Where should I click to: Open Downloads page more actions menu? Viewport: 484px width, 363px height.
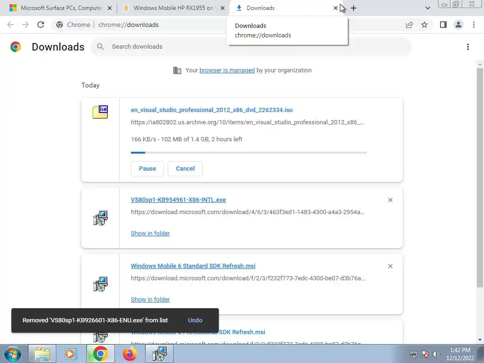point(468,47)
